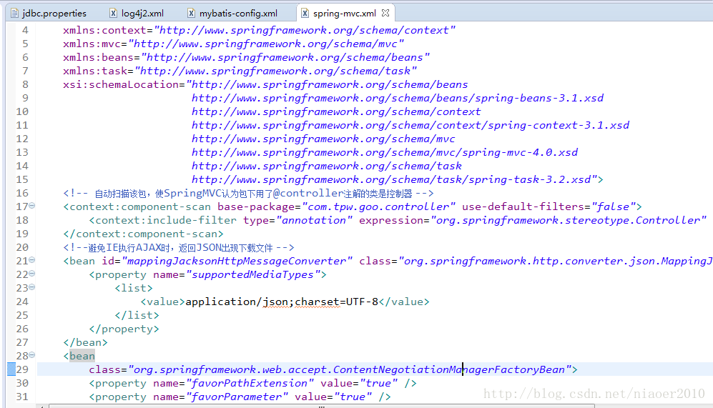
Task: Click the SpringMVC controller comment on line 16
Action: (x=248, y=194)
